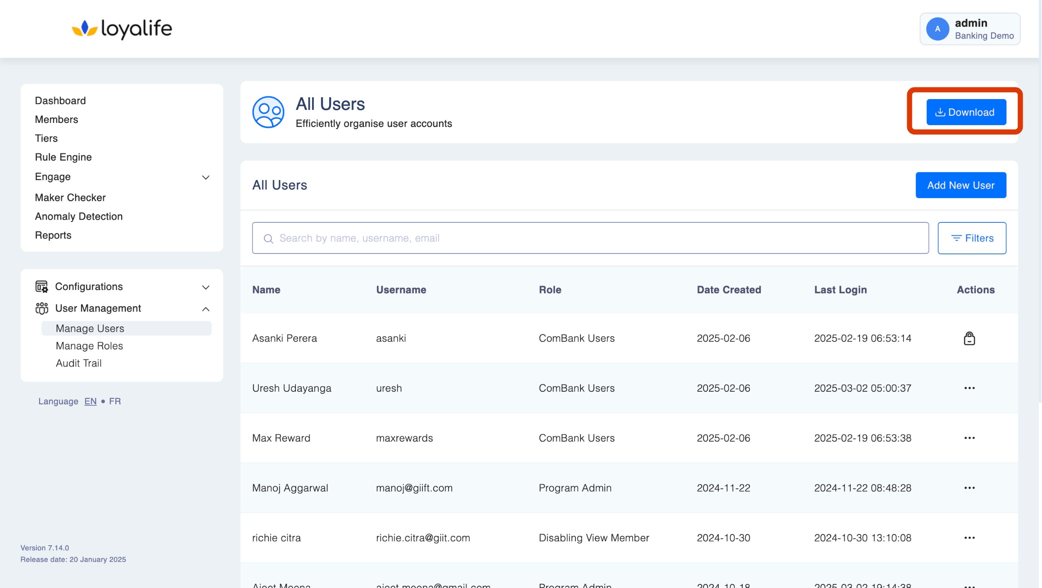Screen dimensions: 1042x588
Task: Open actions ellipsis for Manoj Aggarwal
Action: [x=969, y=488]
